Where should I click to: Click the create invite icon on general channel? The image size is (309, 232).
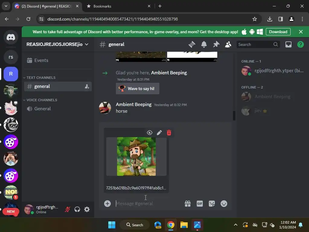[87, 86]
